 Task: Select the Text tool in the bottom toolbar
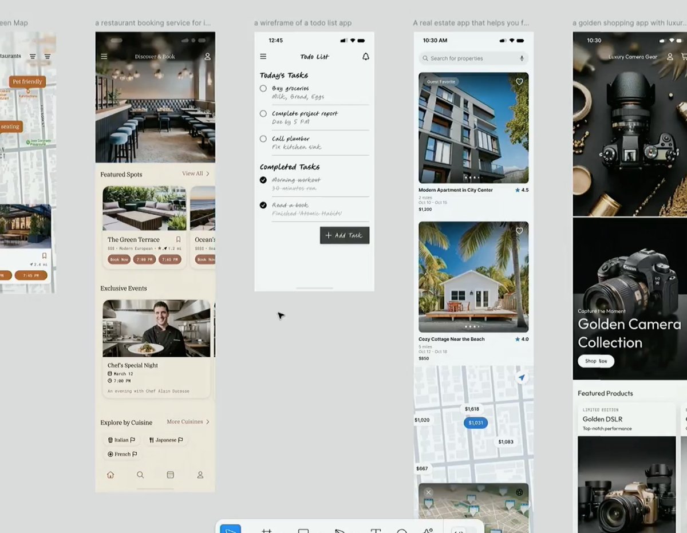(x=376, y=531)
